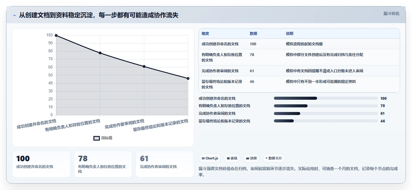Click the icon left of the page title
Screen dimensions: 412x190
[x=15, y=15]
